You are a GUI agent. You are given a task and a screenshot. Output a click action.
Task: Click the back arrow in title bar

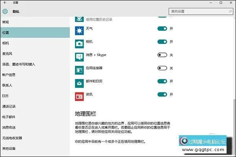coord(5,3)
